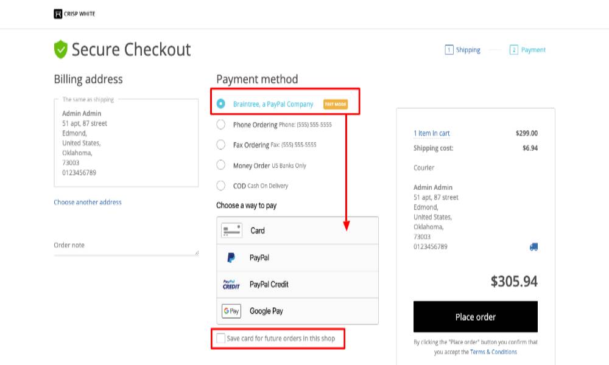
Task: Click the Card payment icon
Action: (x=231, y=231)
